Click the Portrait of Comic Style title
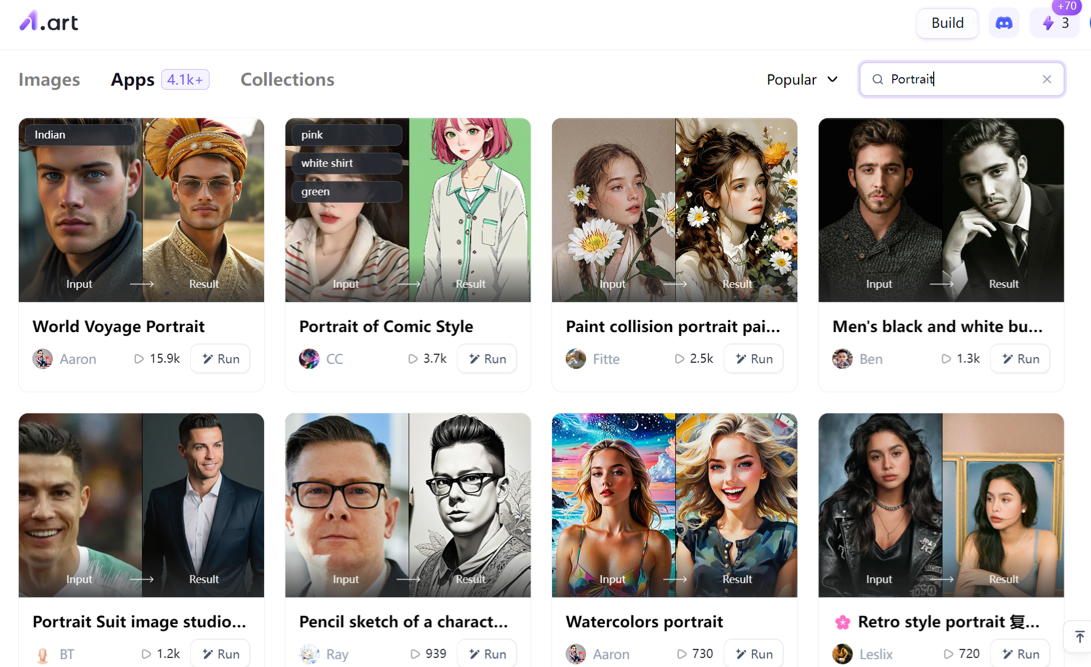This screenshot has height=667, width=1091. (386, 326)
